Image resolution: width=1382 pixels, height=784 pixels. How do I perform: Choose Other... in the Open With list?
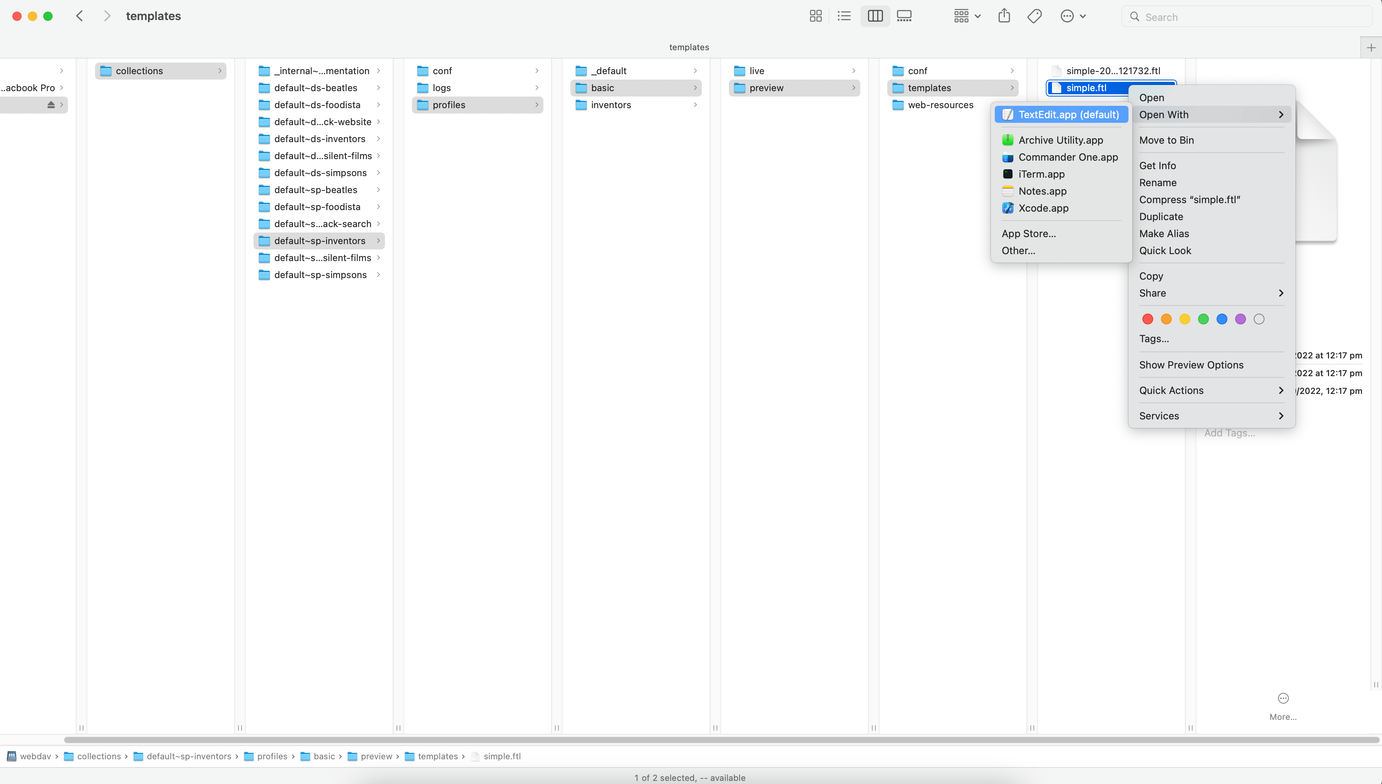(x=1018, y=250)
